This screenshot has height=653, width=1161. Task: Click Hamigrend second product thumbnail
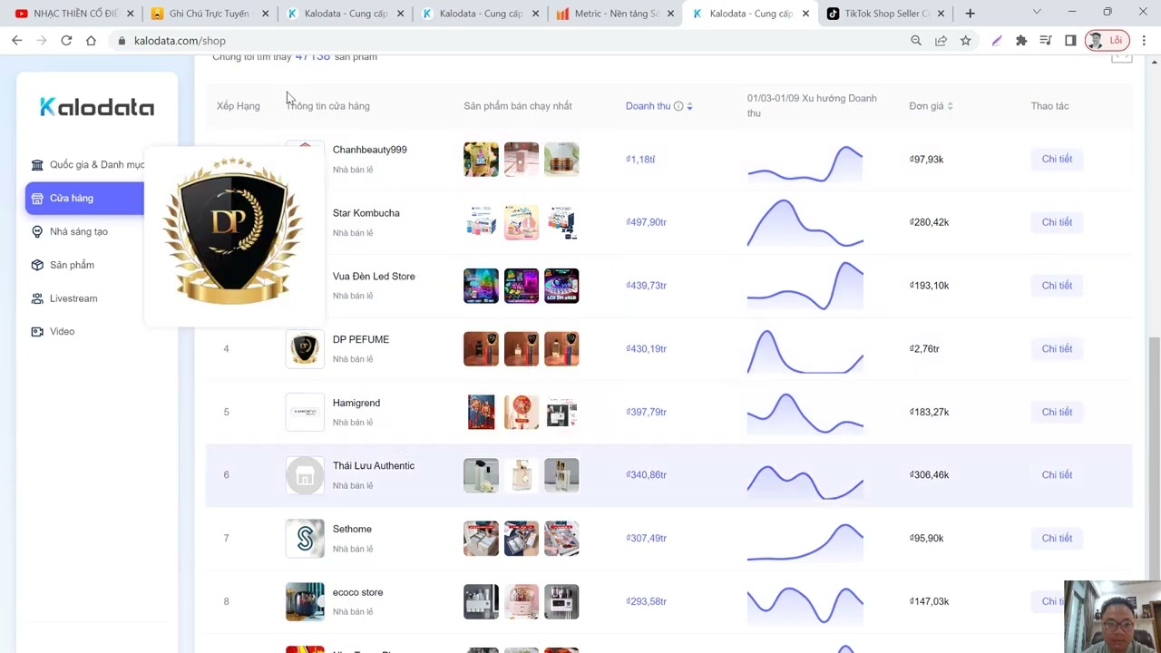pos(522,412)
